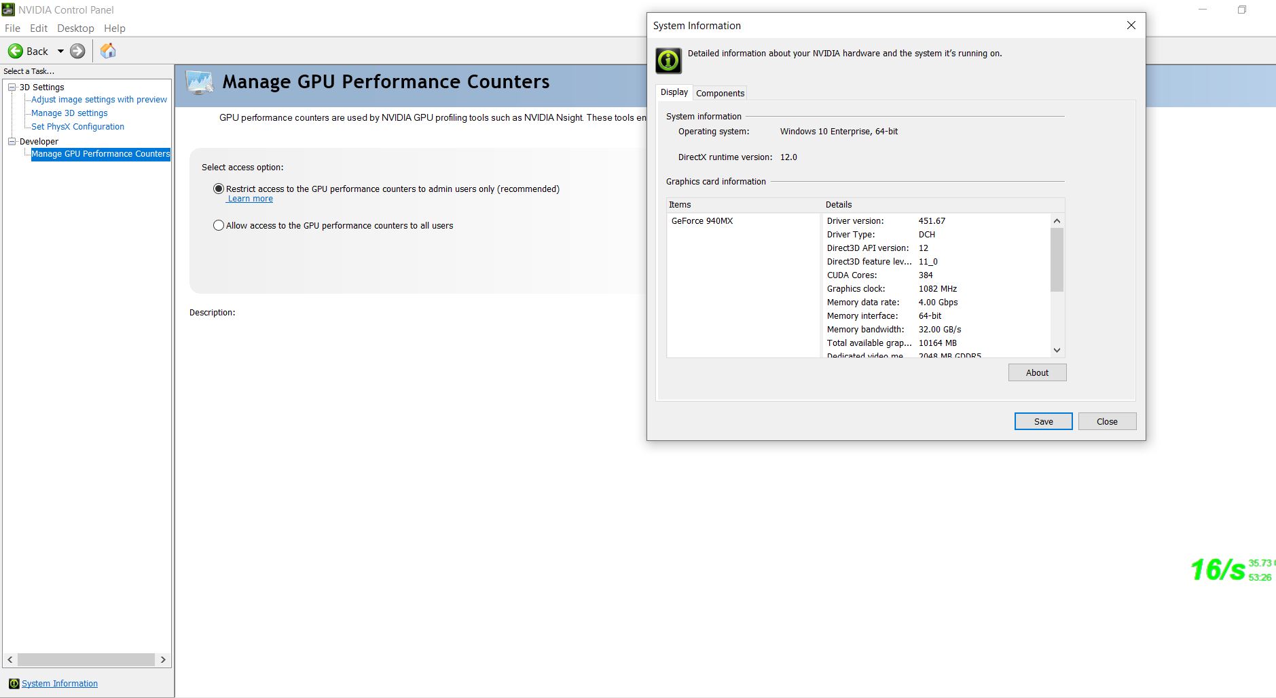Select GeForce 940MX in Items list
Viewport: 1276px width, 698px height.
[x=702, y=221]
